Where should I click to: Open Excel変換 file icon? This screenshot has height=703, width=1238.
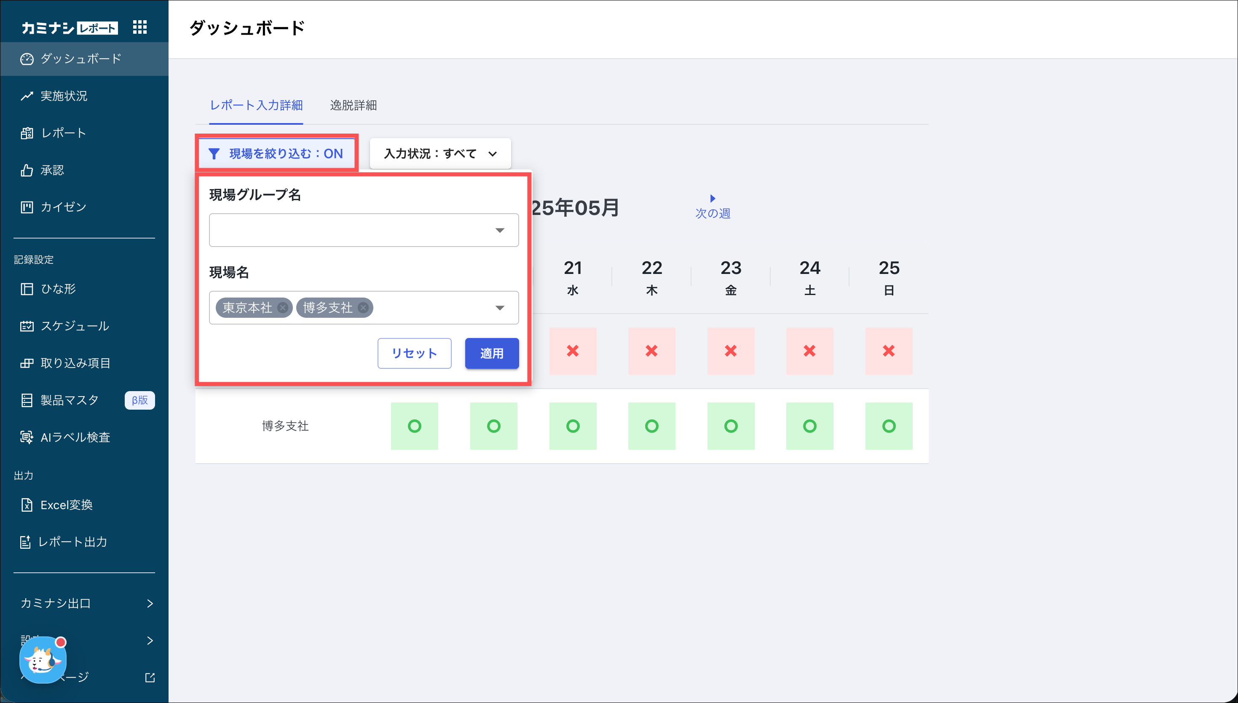point(27,504)
